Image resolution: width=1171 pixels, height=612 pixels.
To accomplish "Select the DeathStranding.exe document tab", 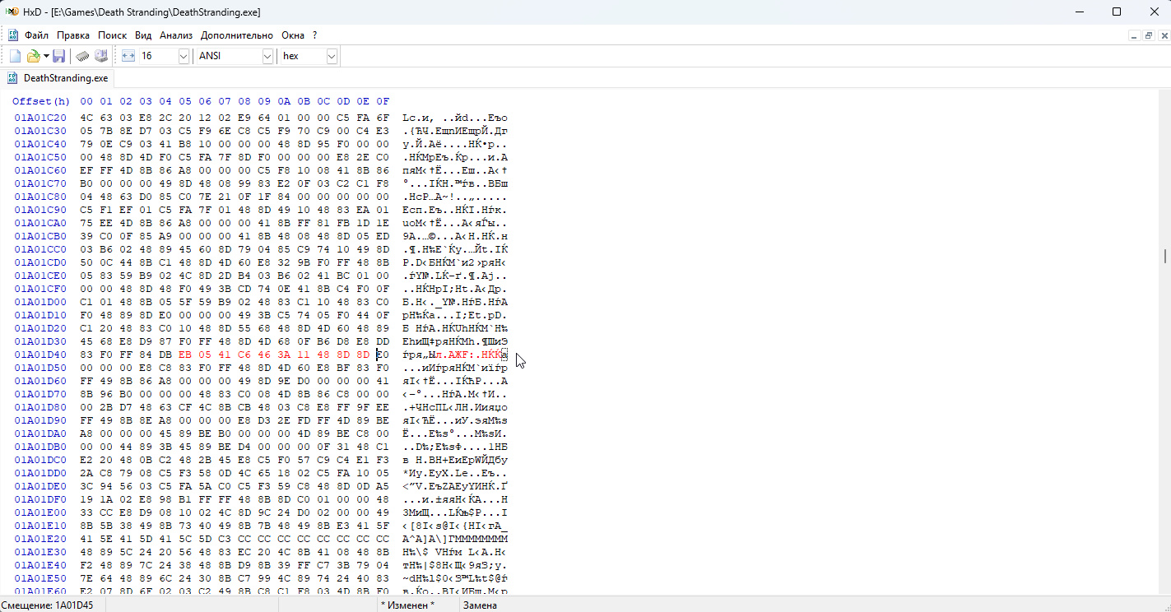I will click(x=58, y=78).
